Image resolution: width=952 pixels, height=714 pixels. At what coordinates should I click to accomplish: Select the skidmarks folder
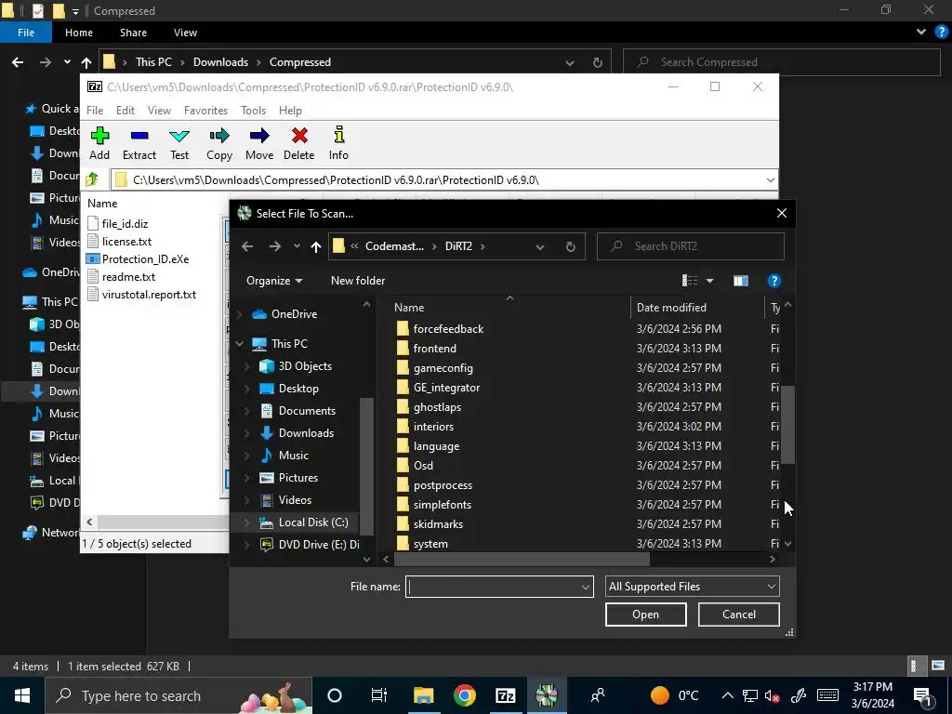click(x=438, y=524)
